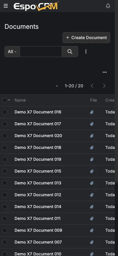Open file attachment of Demo X7 Document 020

[92, 136]
